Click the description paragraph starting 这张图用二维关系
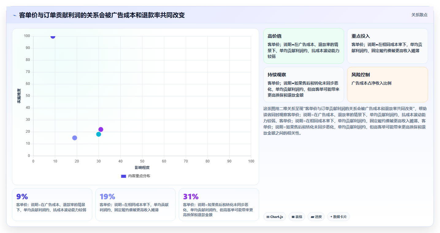The image size is (440, 233). 345,121
